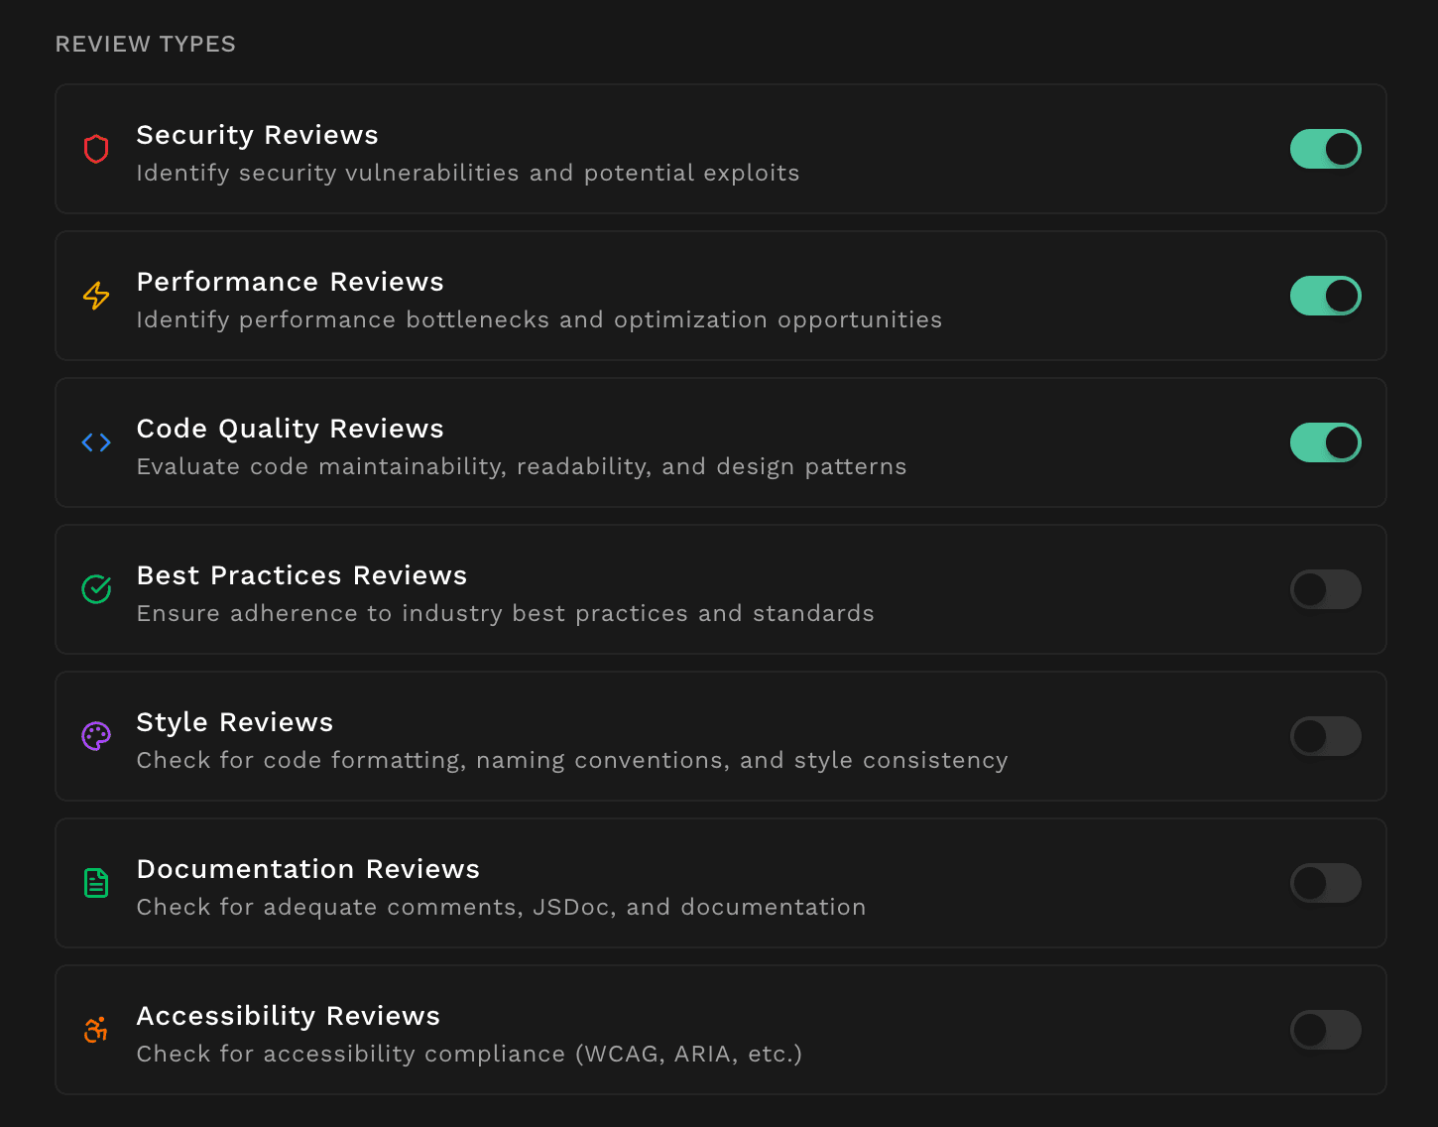
Task: Click the purple palette Style Reviews icon
Action: tap(95, 736)
